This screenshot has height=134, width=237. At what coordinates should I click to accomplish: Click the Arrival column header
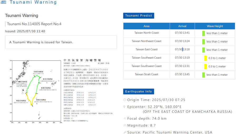click(182, 26)
